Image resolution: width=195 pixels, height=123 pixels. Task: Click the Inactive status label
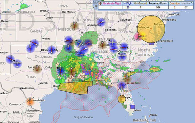point(186,3)
